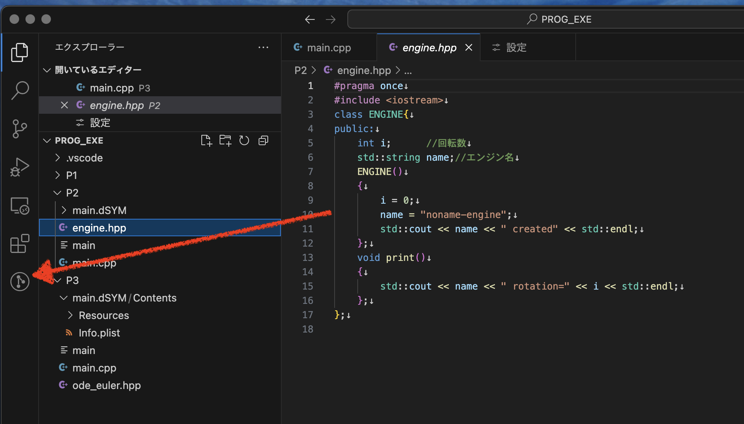Close engine.hpp in open editors list
744x424 pixels.
(64, 105)
